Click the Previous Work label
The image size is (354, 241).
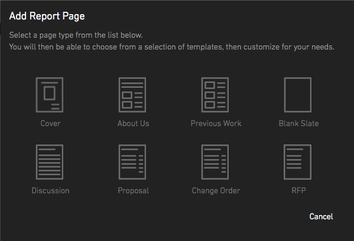(x=216, y=123)
